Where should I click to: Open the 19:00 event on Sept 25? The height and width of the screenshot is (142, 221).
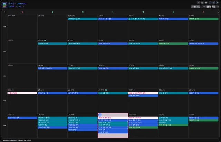coord(173,93)
